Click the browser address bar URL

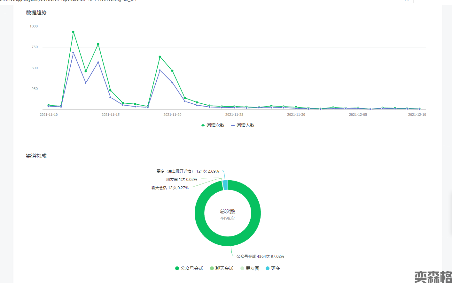coord(96,1)
